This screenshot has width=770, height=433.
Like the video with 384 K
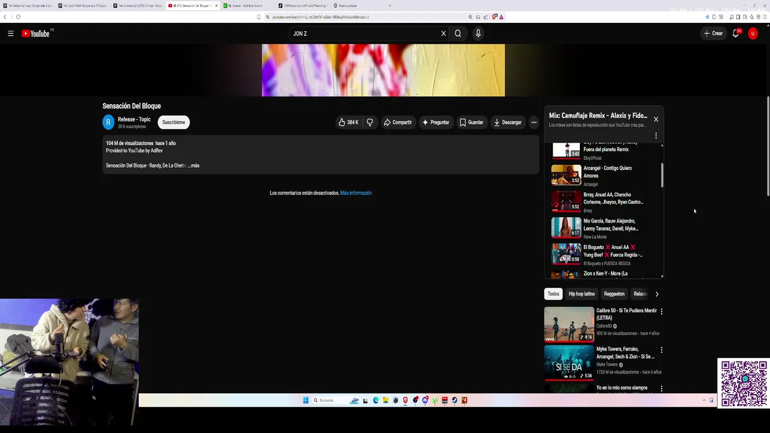(348, 123)
